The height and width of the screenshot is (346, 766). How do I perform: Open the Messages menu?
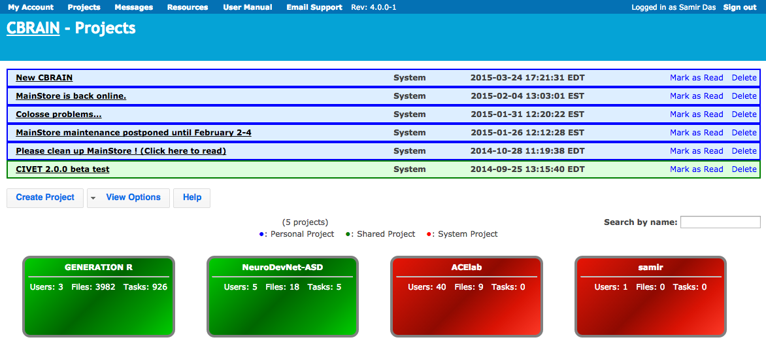pos(133,7)
